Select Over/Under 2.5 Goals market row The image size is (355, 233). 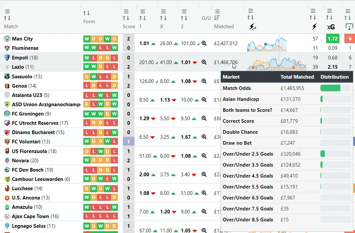click(248, 154)
